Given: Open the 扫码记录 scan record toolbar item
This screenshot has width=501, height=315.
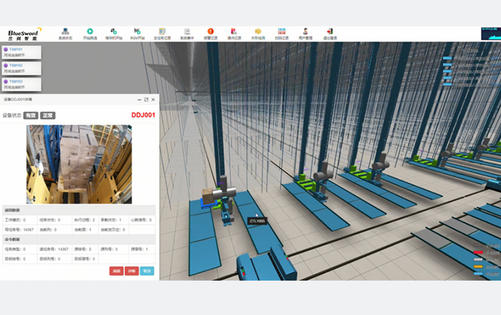Looking at the screenshot, I should click(281, 33).
